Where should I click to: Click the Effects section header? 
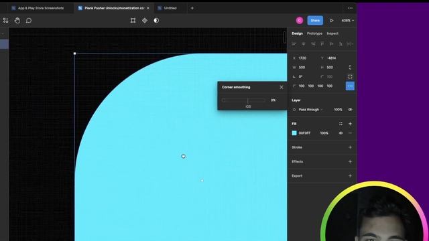(297, 161)
